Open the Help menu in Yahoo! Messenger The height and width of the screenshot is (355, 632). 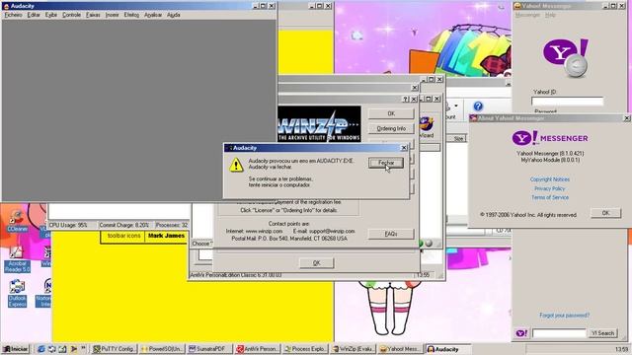[550, 15]
